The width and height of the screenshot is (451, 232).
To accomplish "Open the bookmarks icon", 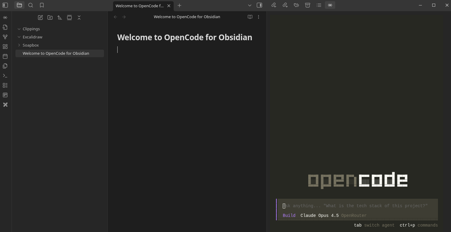I will click(x=42, y=5).
